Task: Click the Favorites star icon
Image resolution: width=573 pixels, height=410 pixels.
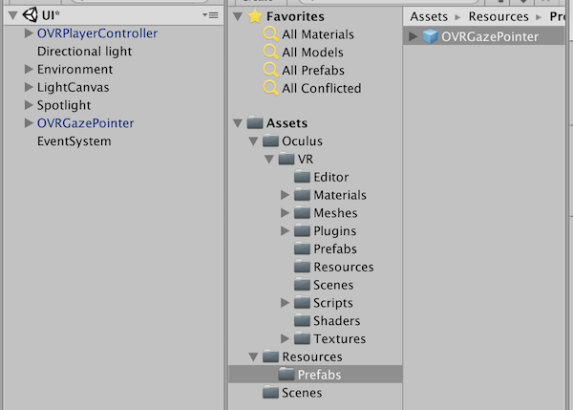Action: pos(255,16)
